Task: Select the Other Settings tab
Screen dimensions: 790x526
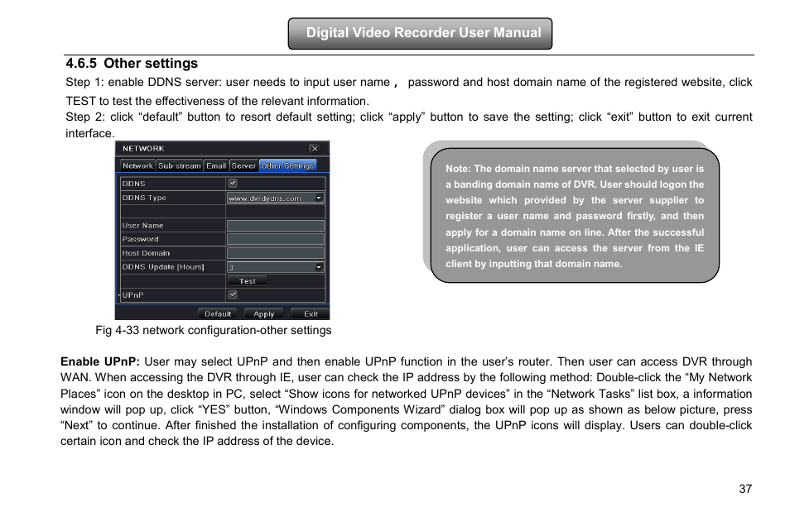Action: (x=287, y=165)
